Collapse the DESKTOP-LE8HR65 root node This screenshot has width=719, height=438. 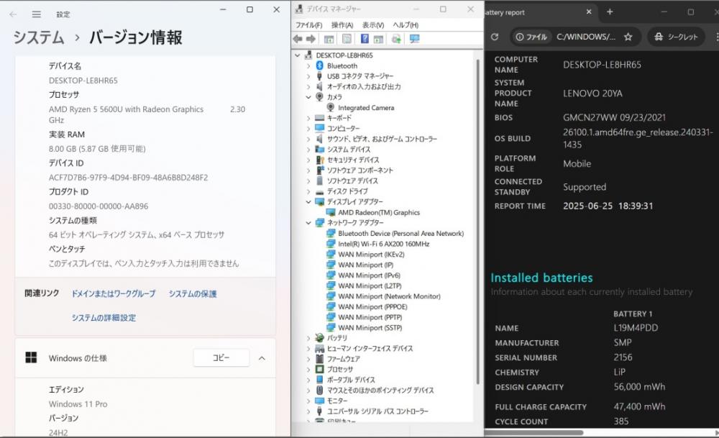(x=298, y=55)
